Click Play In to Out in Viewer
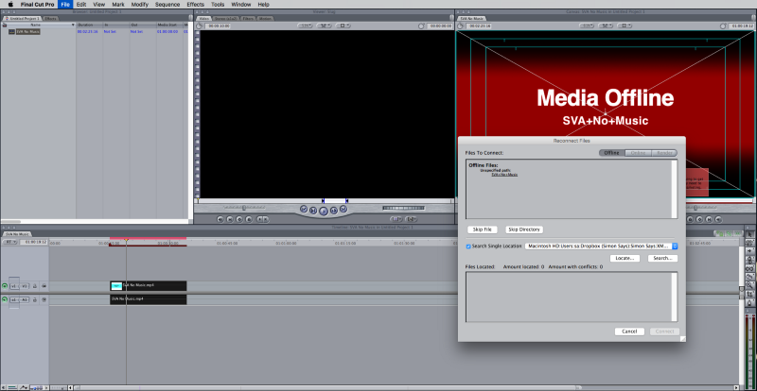The width and height of the screenshot is (757, 391). [313, 210]
